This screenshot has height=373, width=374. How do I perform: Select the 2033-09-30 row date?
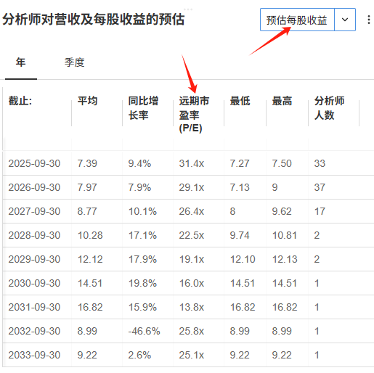pyautogui.click(x=34, y=355)
